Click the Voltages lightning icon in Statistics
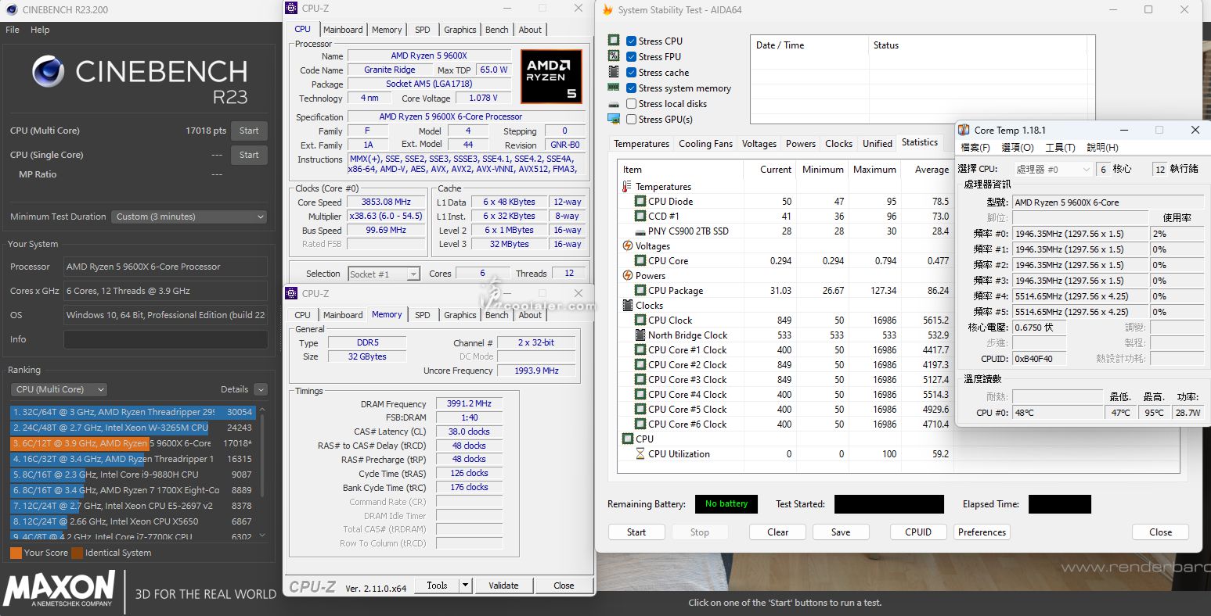 627,245
